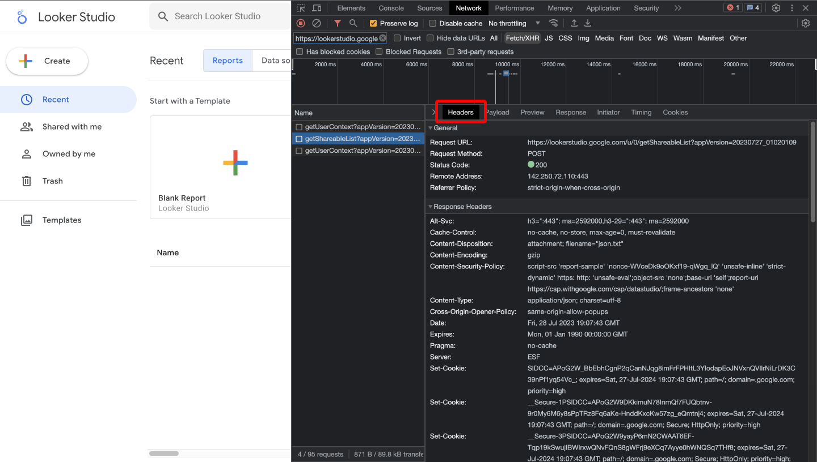The height and width of the screenshot is (462, 817).
Task: Click the import HAR file upload icon
Action: 574,23
